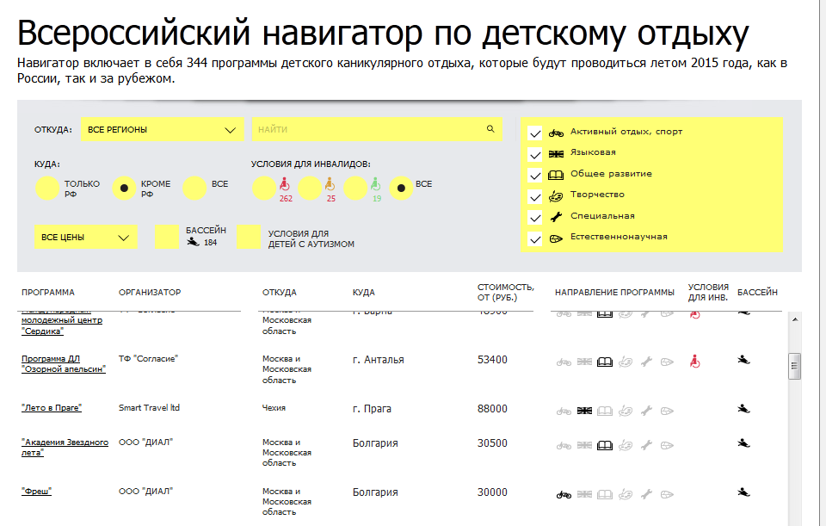The width and height of the screenshot is (826, 526).
Task: Open Программа ДЛ Озорной апельсин link
Action: click(x=63, y=363)
